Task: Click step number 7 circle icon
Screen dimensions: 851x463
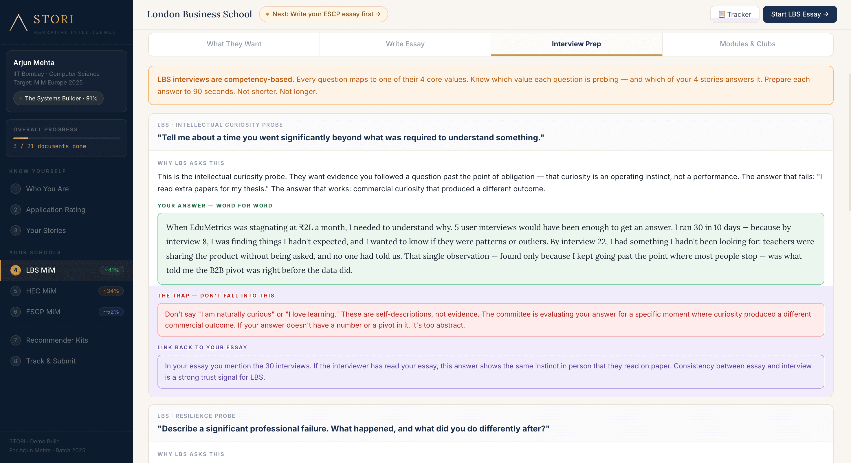Action: (x=16, y=340)
